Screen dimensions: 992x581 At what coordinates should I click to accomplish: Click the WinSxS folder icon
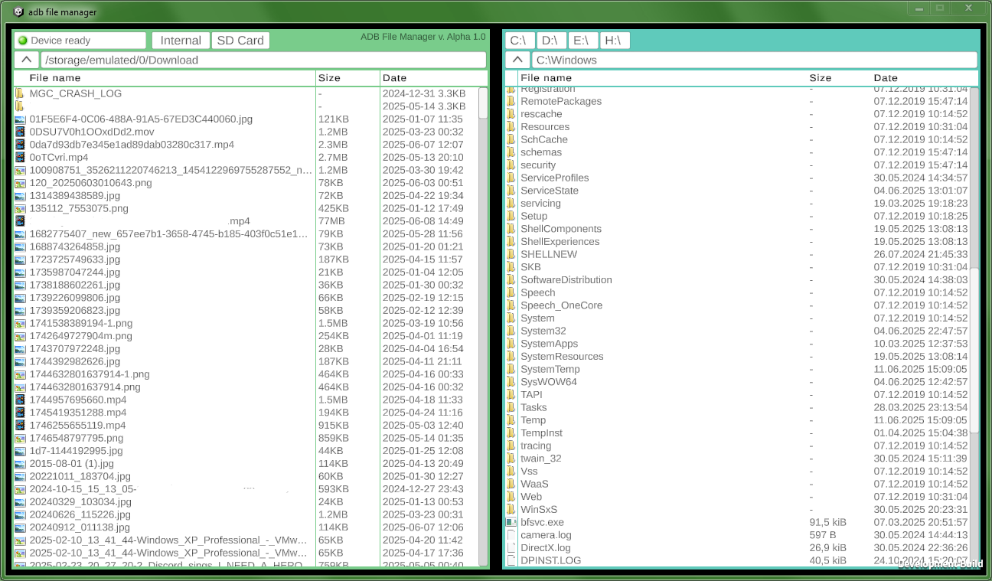(511, 510)
